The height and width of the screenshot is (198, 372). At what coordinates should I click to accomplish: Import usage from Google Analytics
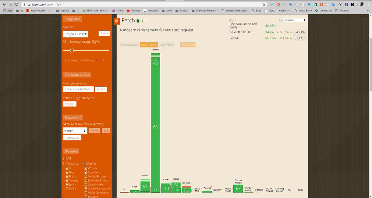(69, 104)
